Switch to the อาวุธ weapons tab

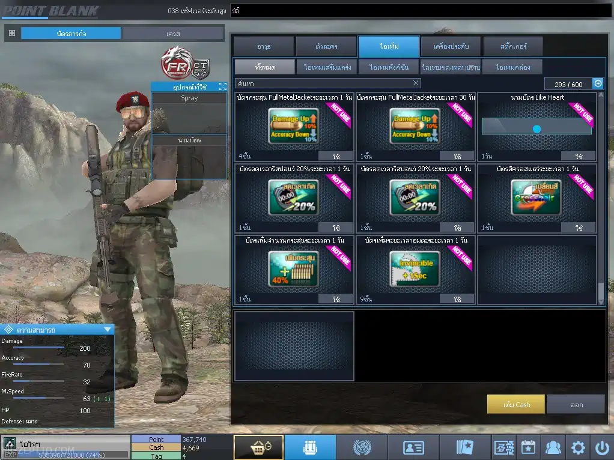click(264, 46)
